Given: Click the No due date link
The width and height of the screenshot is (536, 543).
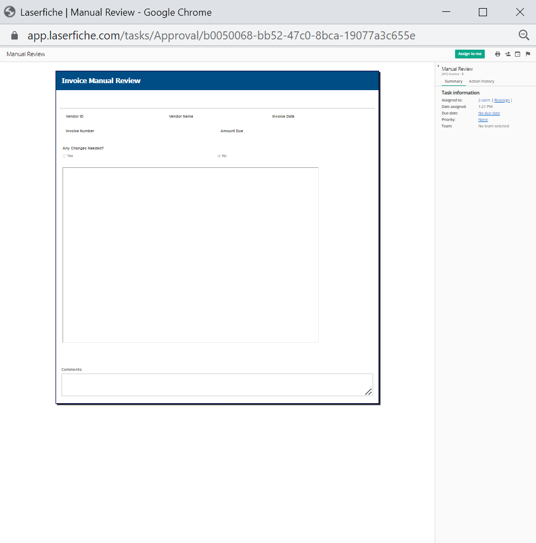Looking at the screenshot, I should point(489,113).
